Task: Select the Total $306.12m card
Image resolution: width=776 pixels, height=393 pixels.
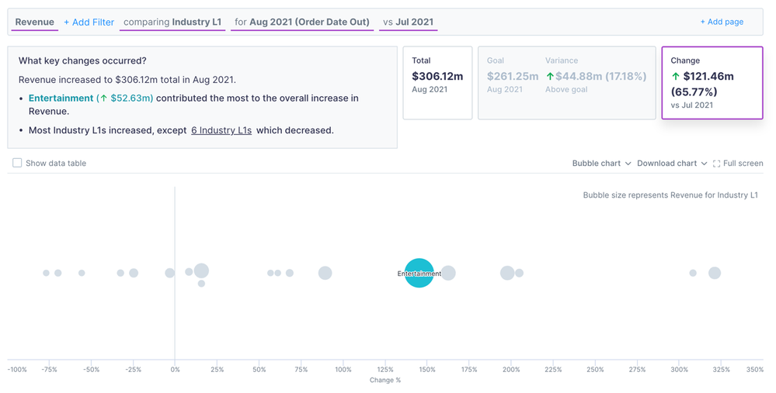Action: coord(437,83)
